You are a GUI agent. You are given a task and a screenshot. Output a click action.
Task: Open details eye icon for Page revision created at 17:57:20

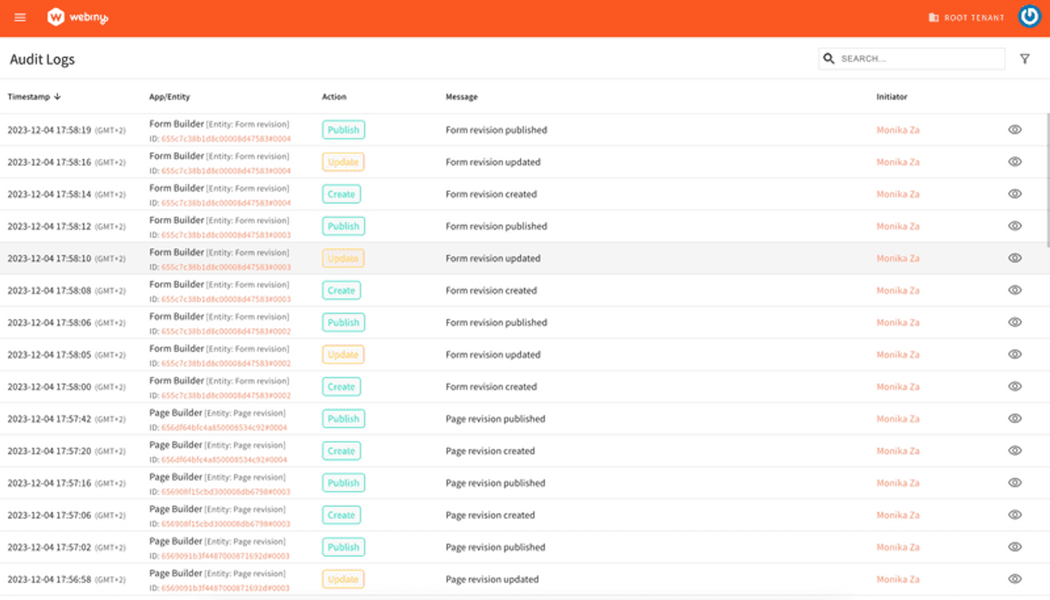tap(1015, 450)
